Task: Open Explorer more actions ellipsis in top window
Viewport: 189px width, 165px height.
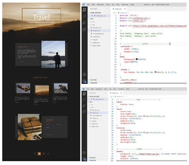Action: (x=107, y=9)
